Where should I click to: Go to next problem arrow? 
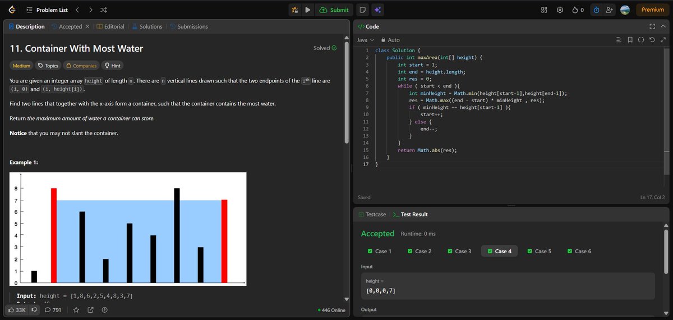pos(91,10)
